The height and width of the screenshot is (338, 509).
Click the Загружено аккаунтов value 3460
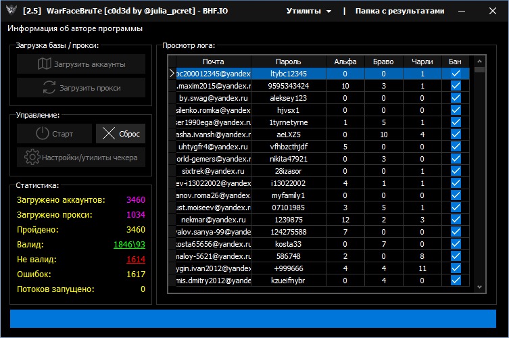[136, 199]
